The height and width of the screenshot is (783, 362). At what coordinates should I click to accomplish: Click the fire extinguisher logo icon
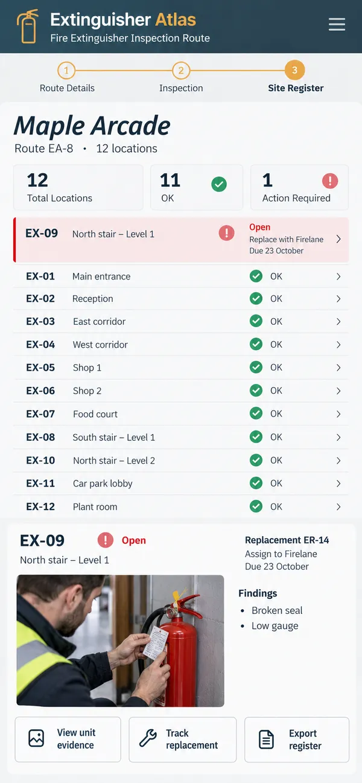(28, 27)
